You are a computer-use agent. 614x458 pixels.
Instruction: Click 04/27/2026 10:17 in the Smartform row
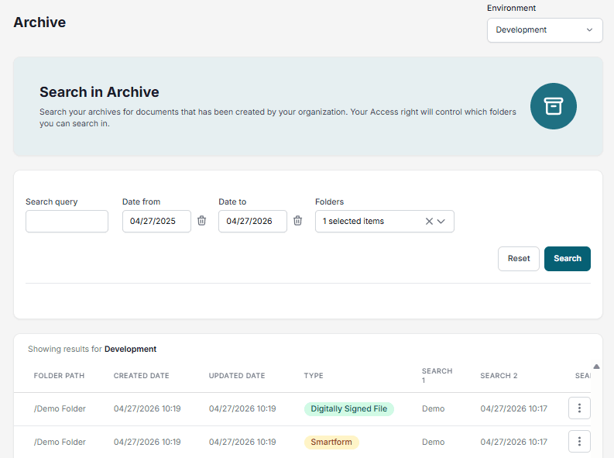click(514, 442)
